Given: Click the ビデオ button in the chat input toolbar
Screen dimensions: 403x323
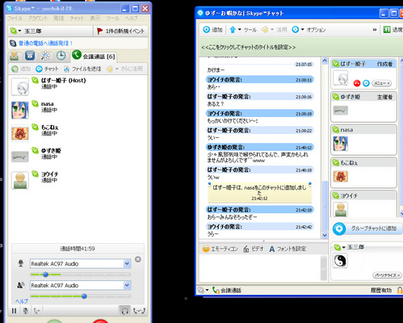Looking at the screenshot, I should [254, 249].
